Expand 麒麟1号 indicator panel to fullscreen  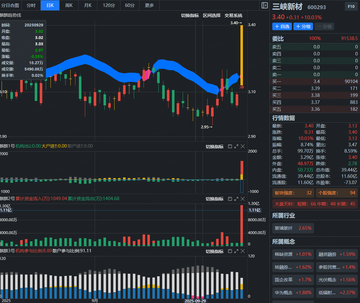tap(236, 146)
